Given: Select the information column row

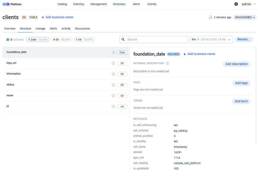Looking at the screenshot, I should [x=57, y=74].
